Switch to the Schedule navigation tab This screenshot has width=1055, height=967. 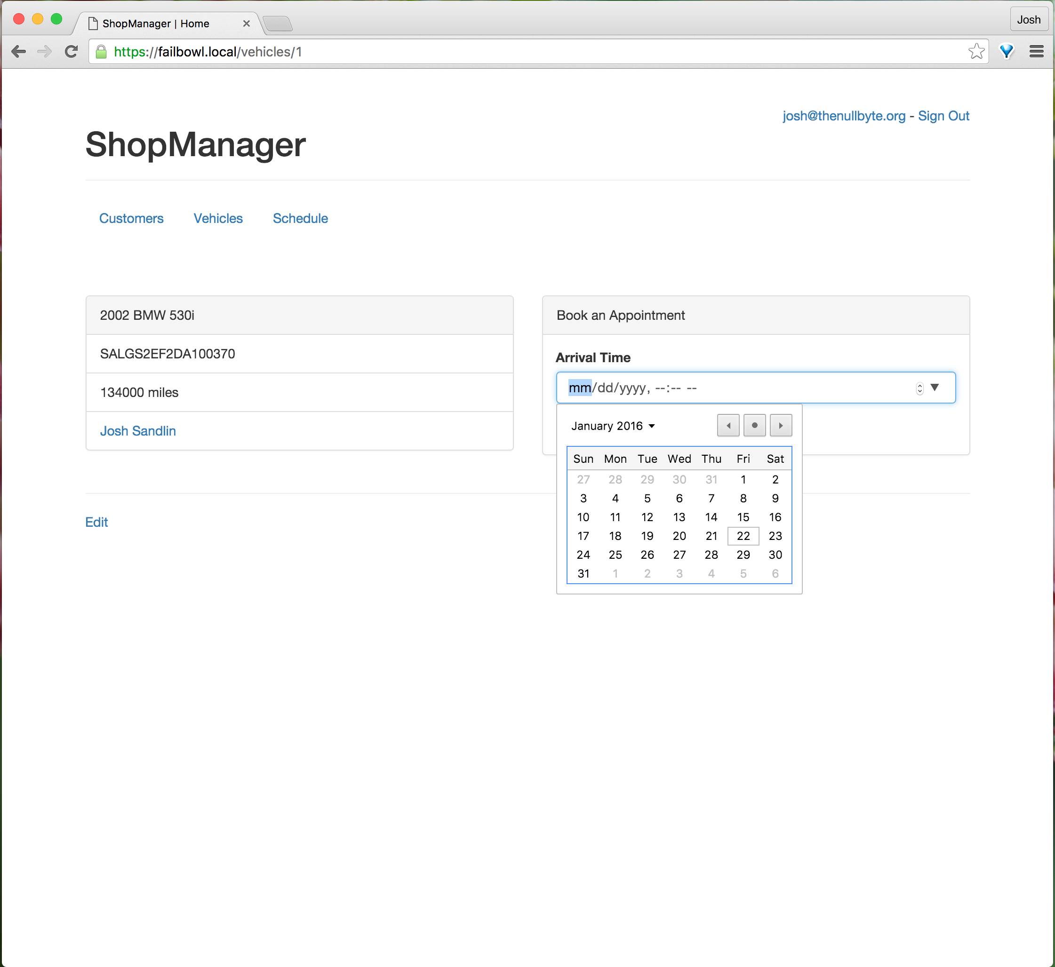click(x=300, y=218)
